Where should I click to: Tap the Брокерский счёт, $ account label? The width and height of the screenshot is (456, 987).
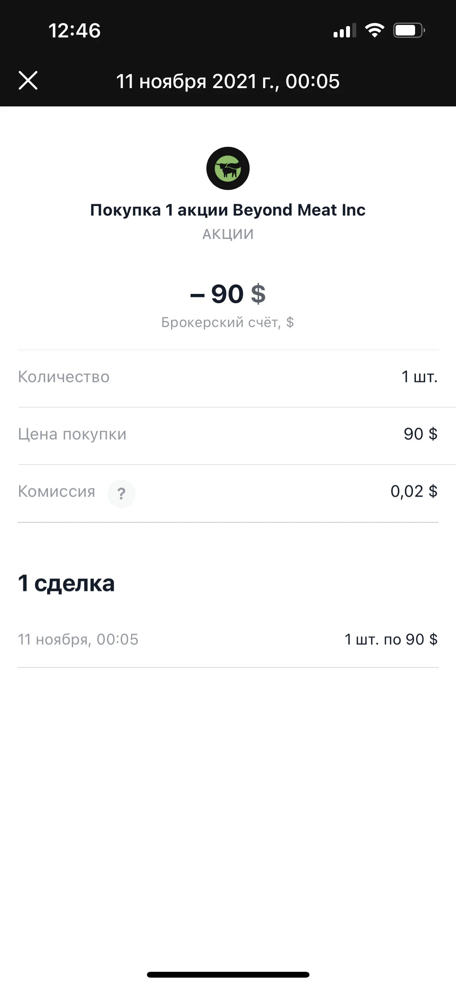tap(228, 322)
